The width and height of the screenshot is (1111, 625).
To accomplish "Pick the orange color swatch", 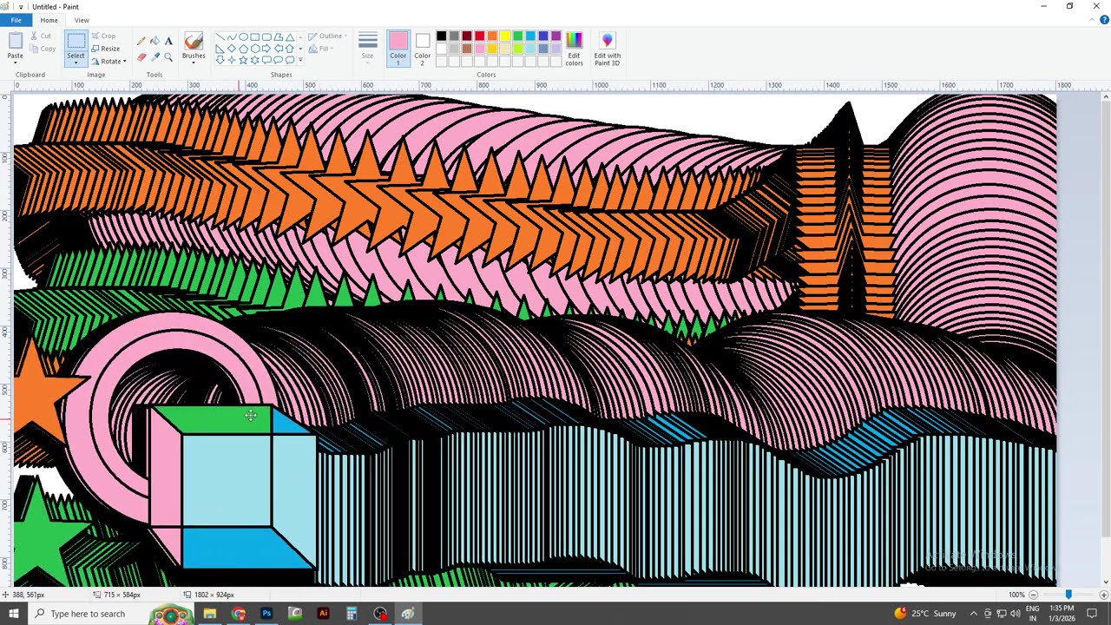I will (492, 36).
